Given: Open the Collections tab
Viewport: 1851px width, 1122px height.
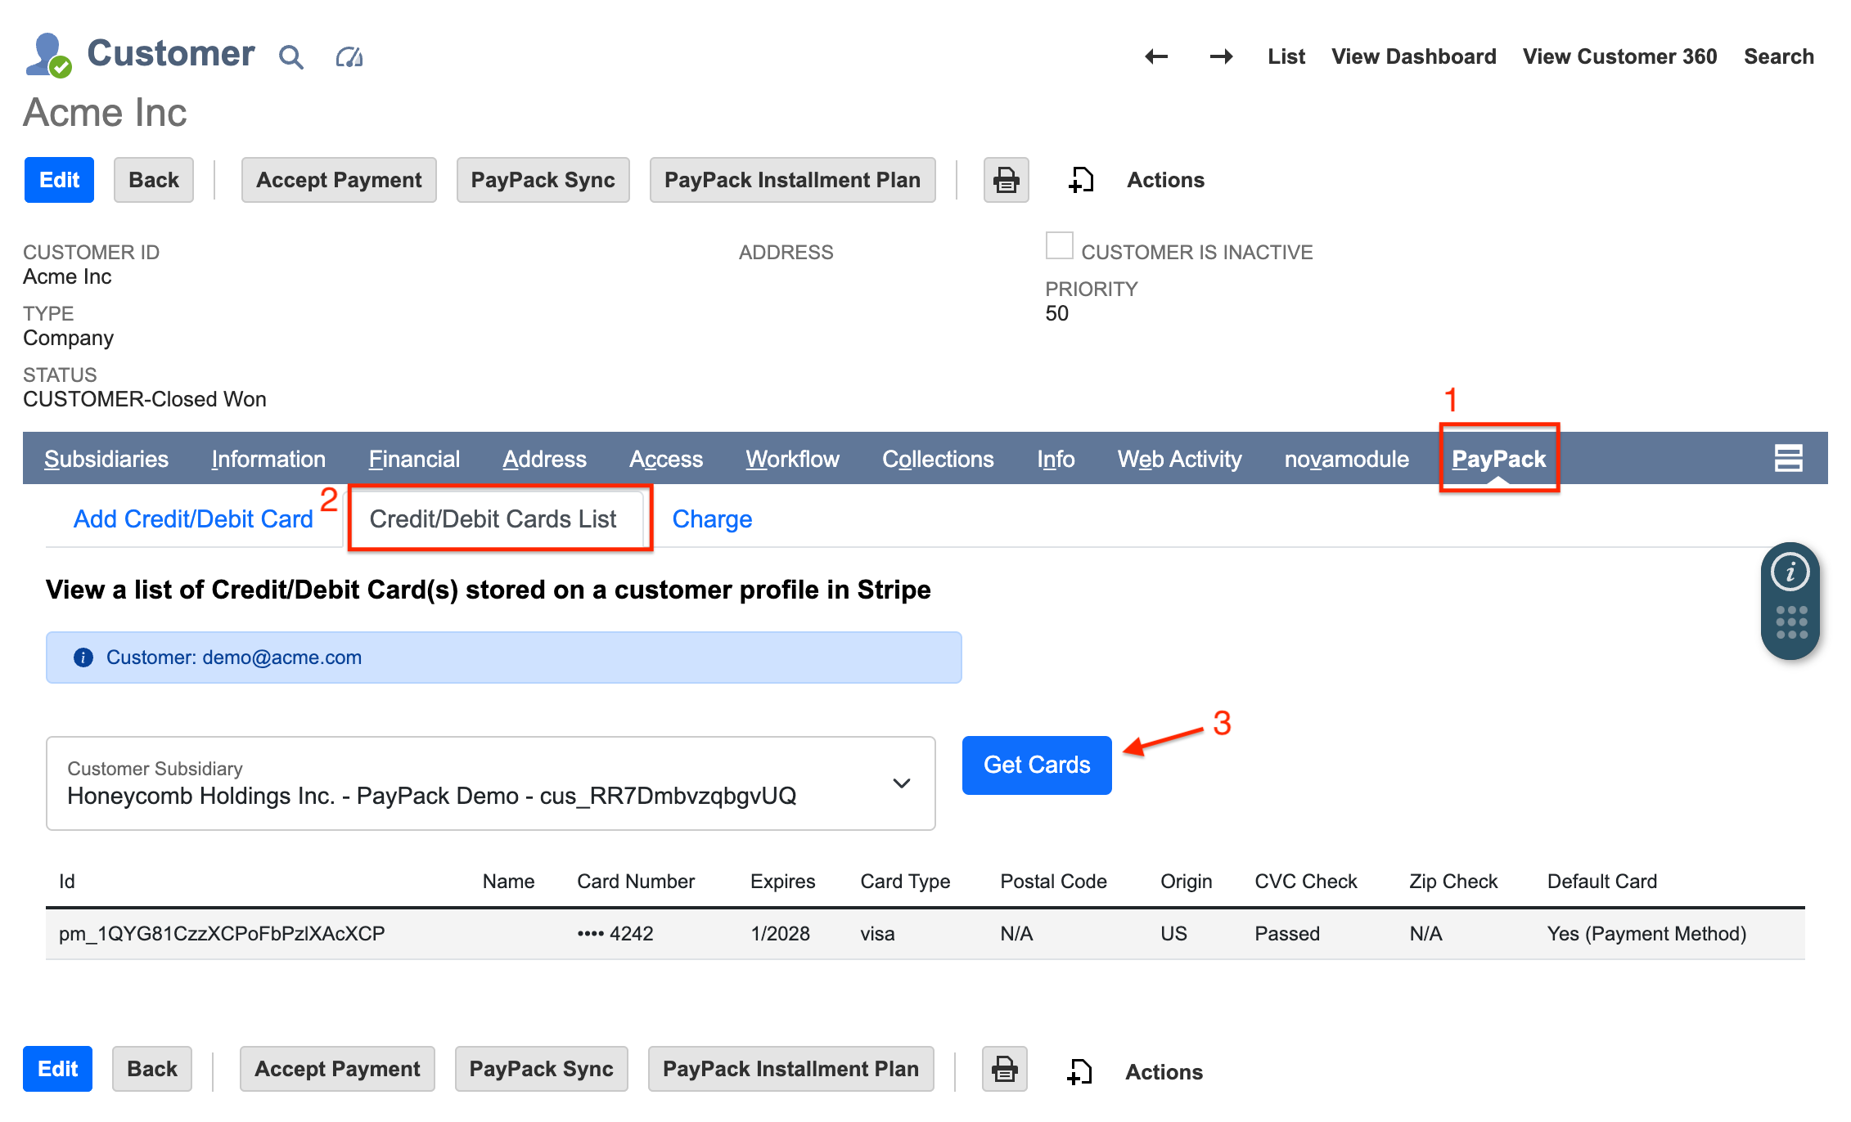Looking at the screenshot, I should pyautogui.click(x=938, y=459).
